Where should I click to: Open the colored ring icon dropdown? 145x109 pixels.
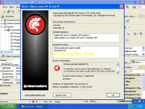[x=129, y=40]
